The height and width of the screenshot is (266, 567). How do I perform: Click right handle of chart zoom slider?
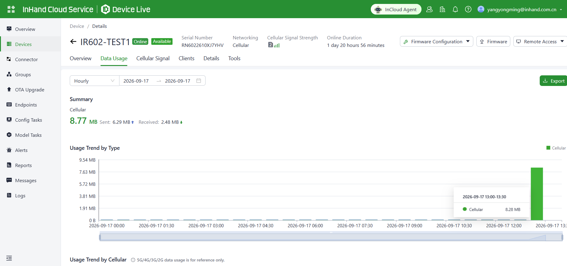click(562, 237)
